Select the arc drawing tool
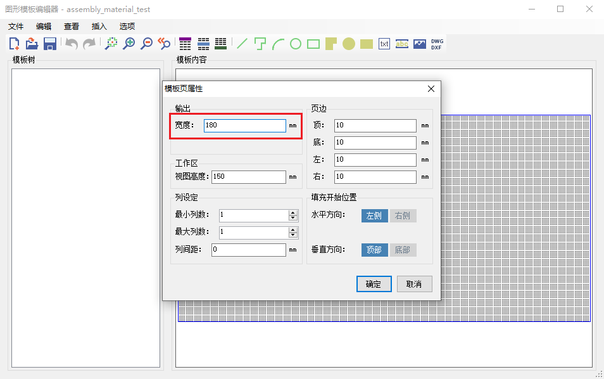Viewport: 604px width, 379px height. point(278,44)
